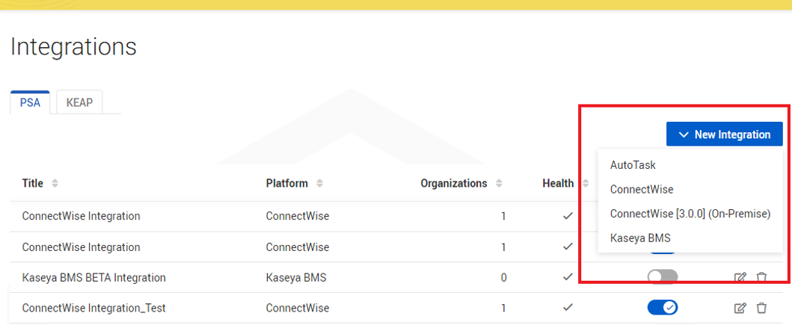795x325 pixels.
Task: Select ConnectWise [3.0.0] (On-Premise) menu option
Action: (x=690, y=214)
